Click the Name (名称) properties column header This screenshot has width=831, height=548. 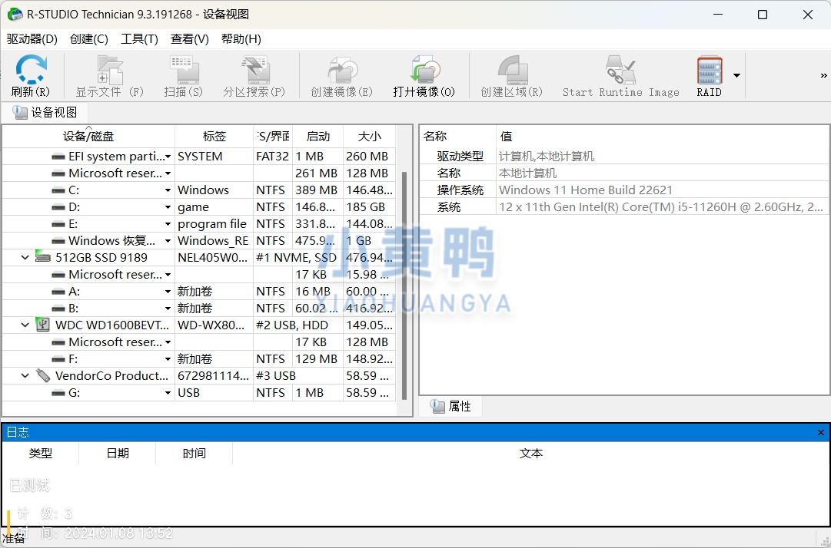coord(458,137)
